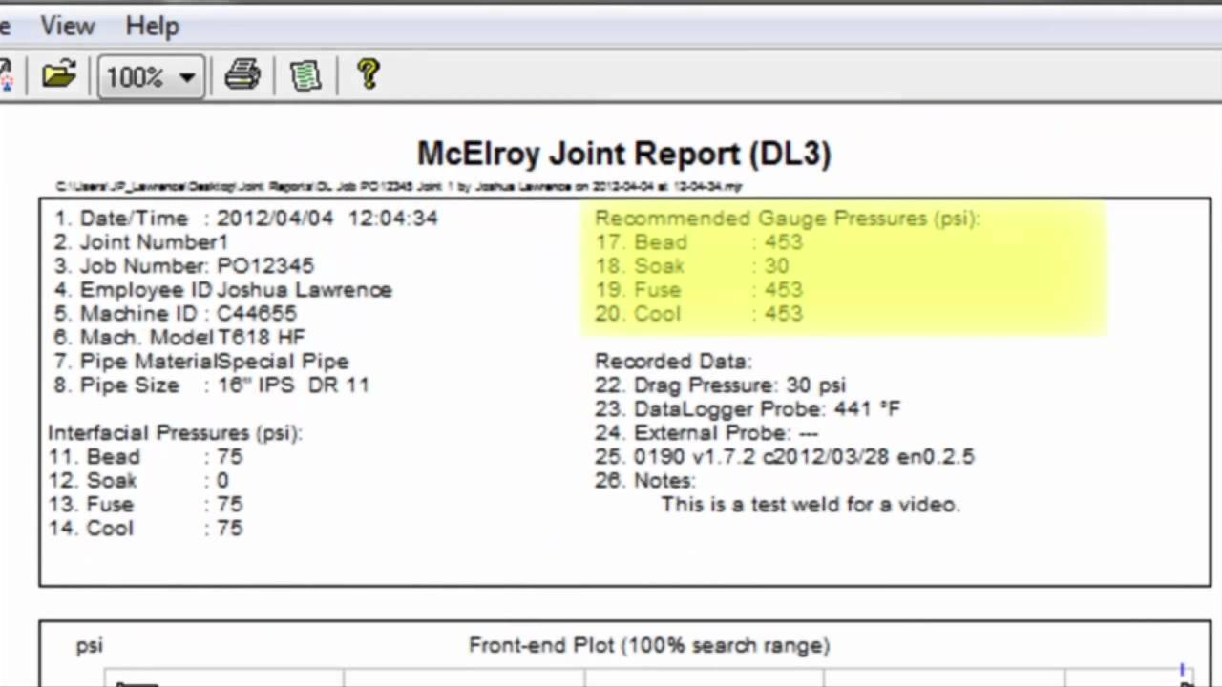This screenshot has width=1222, height=687.
Task: Click the Pipe Material Special Pipe line
Action: [x=200, y=362]
